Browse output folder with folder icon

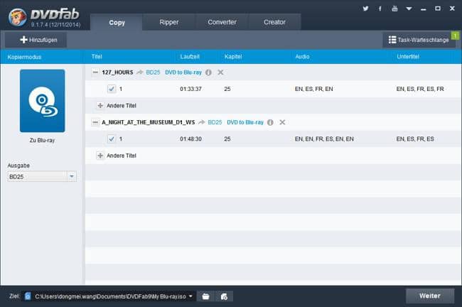(x=205, y=296)
